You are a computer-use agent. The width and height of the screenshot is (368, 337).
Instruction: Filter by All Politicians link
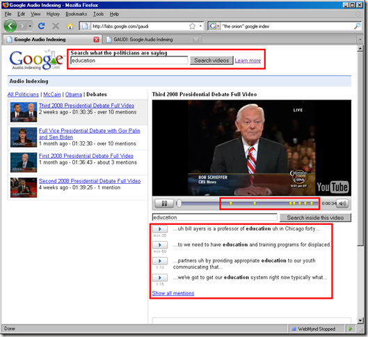point(23,95)
